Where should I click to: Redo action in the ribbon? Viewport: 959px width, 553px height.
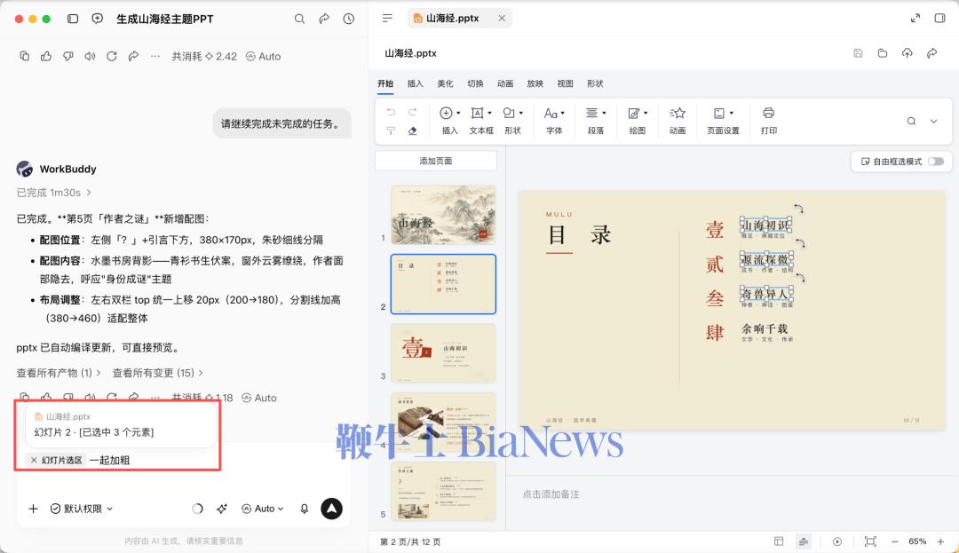click(413, 112)
